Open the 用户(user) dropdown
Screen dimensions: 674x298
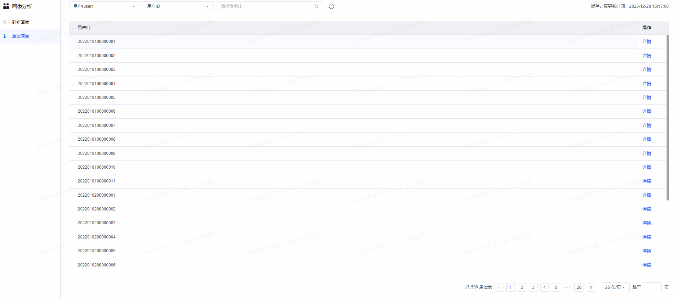coord(105,6)
